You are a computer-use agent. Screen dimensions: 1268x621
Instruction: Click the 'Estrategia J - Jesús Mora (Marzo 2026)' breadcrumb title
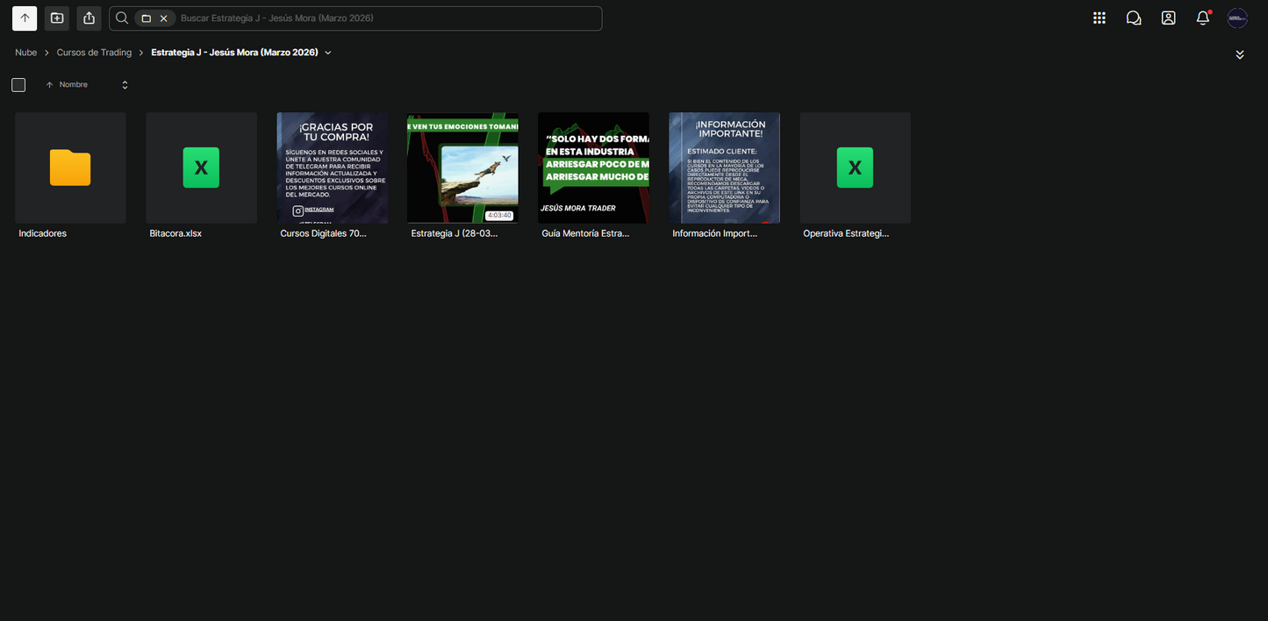[x=234, y=53]
